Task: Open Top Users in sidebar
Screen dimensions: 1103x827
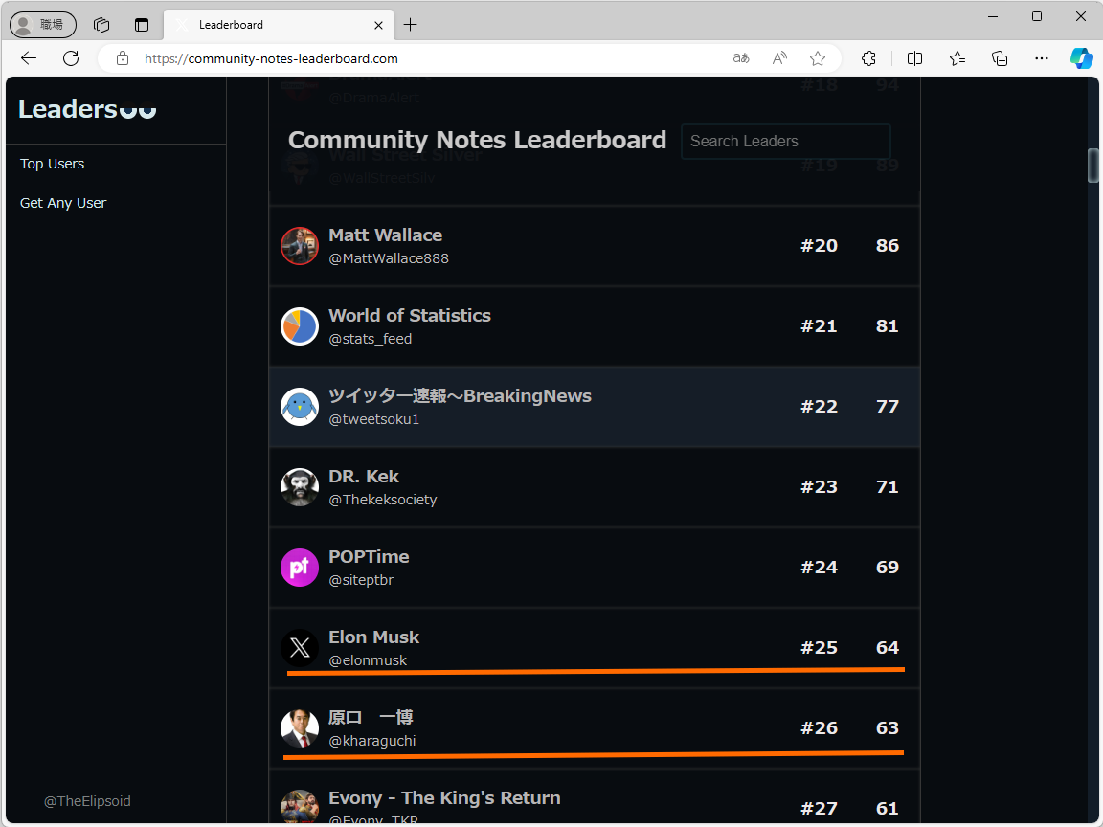Action: (x=53, y=164)
